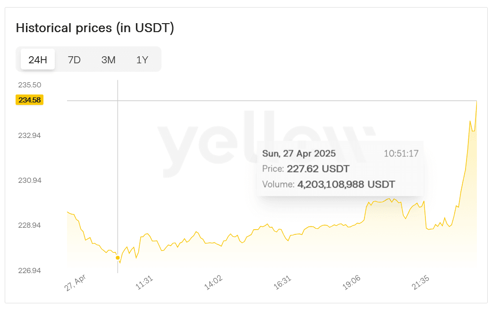Image resolution: width=492 pixels, height=309 pixels.
Task: Click the 235.50 y-axis price label
Action: tap(30, 85)
